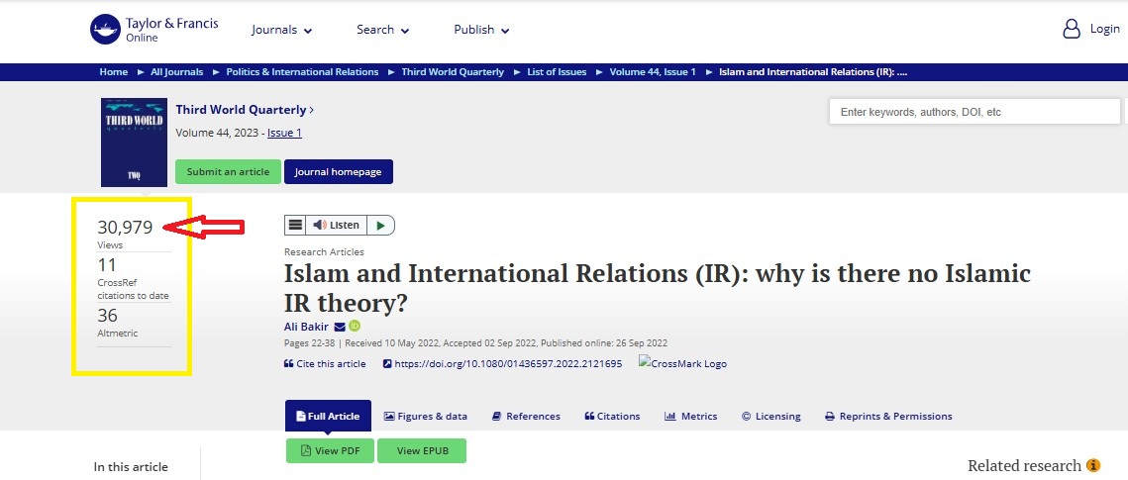Open the Search dropdown menu

tap(382, 30)
